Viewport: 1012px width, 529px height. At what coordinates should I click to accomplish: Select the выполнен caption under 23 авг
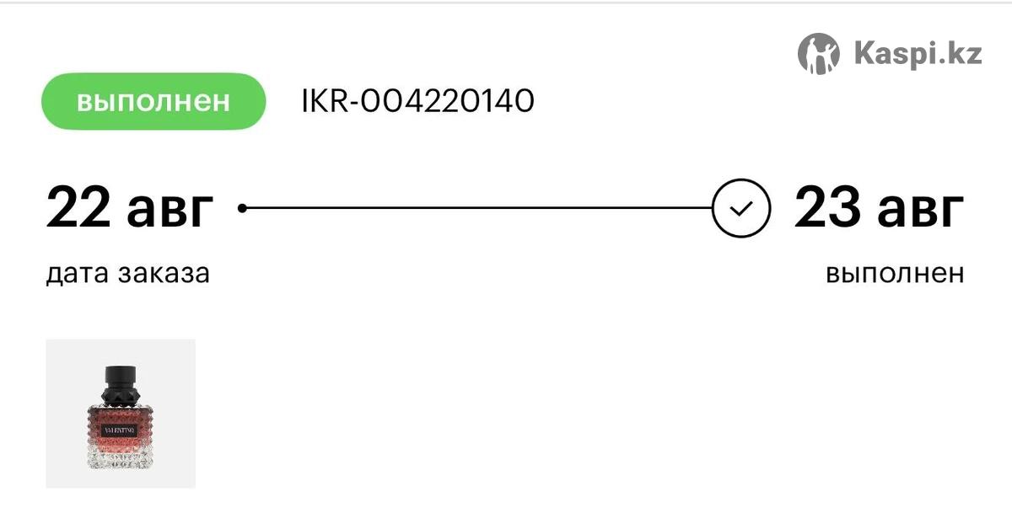[x=895, y=274]
